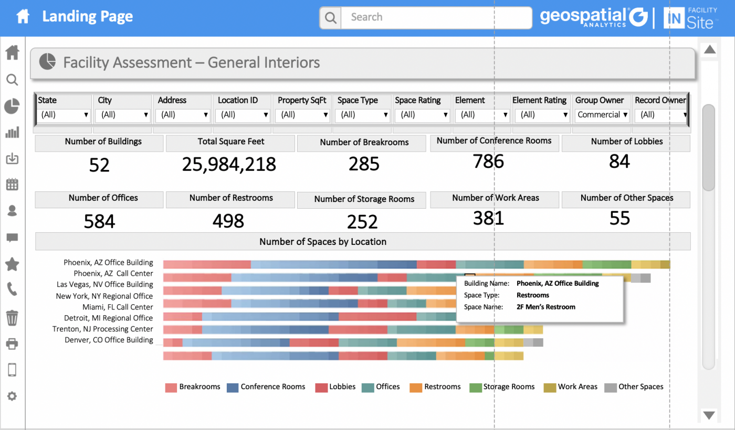This screenshot has width=735, height=430.
Task: Click the Geospatial Analytics logo
Action: point(594,17)
